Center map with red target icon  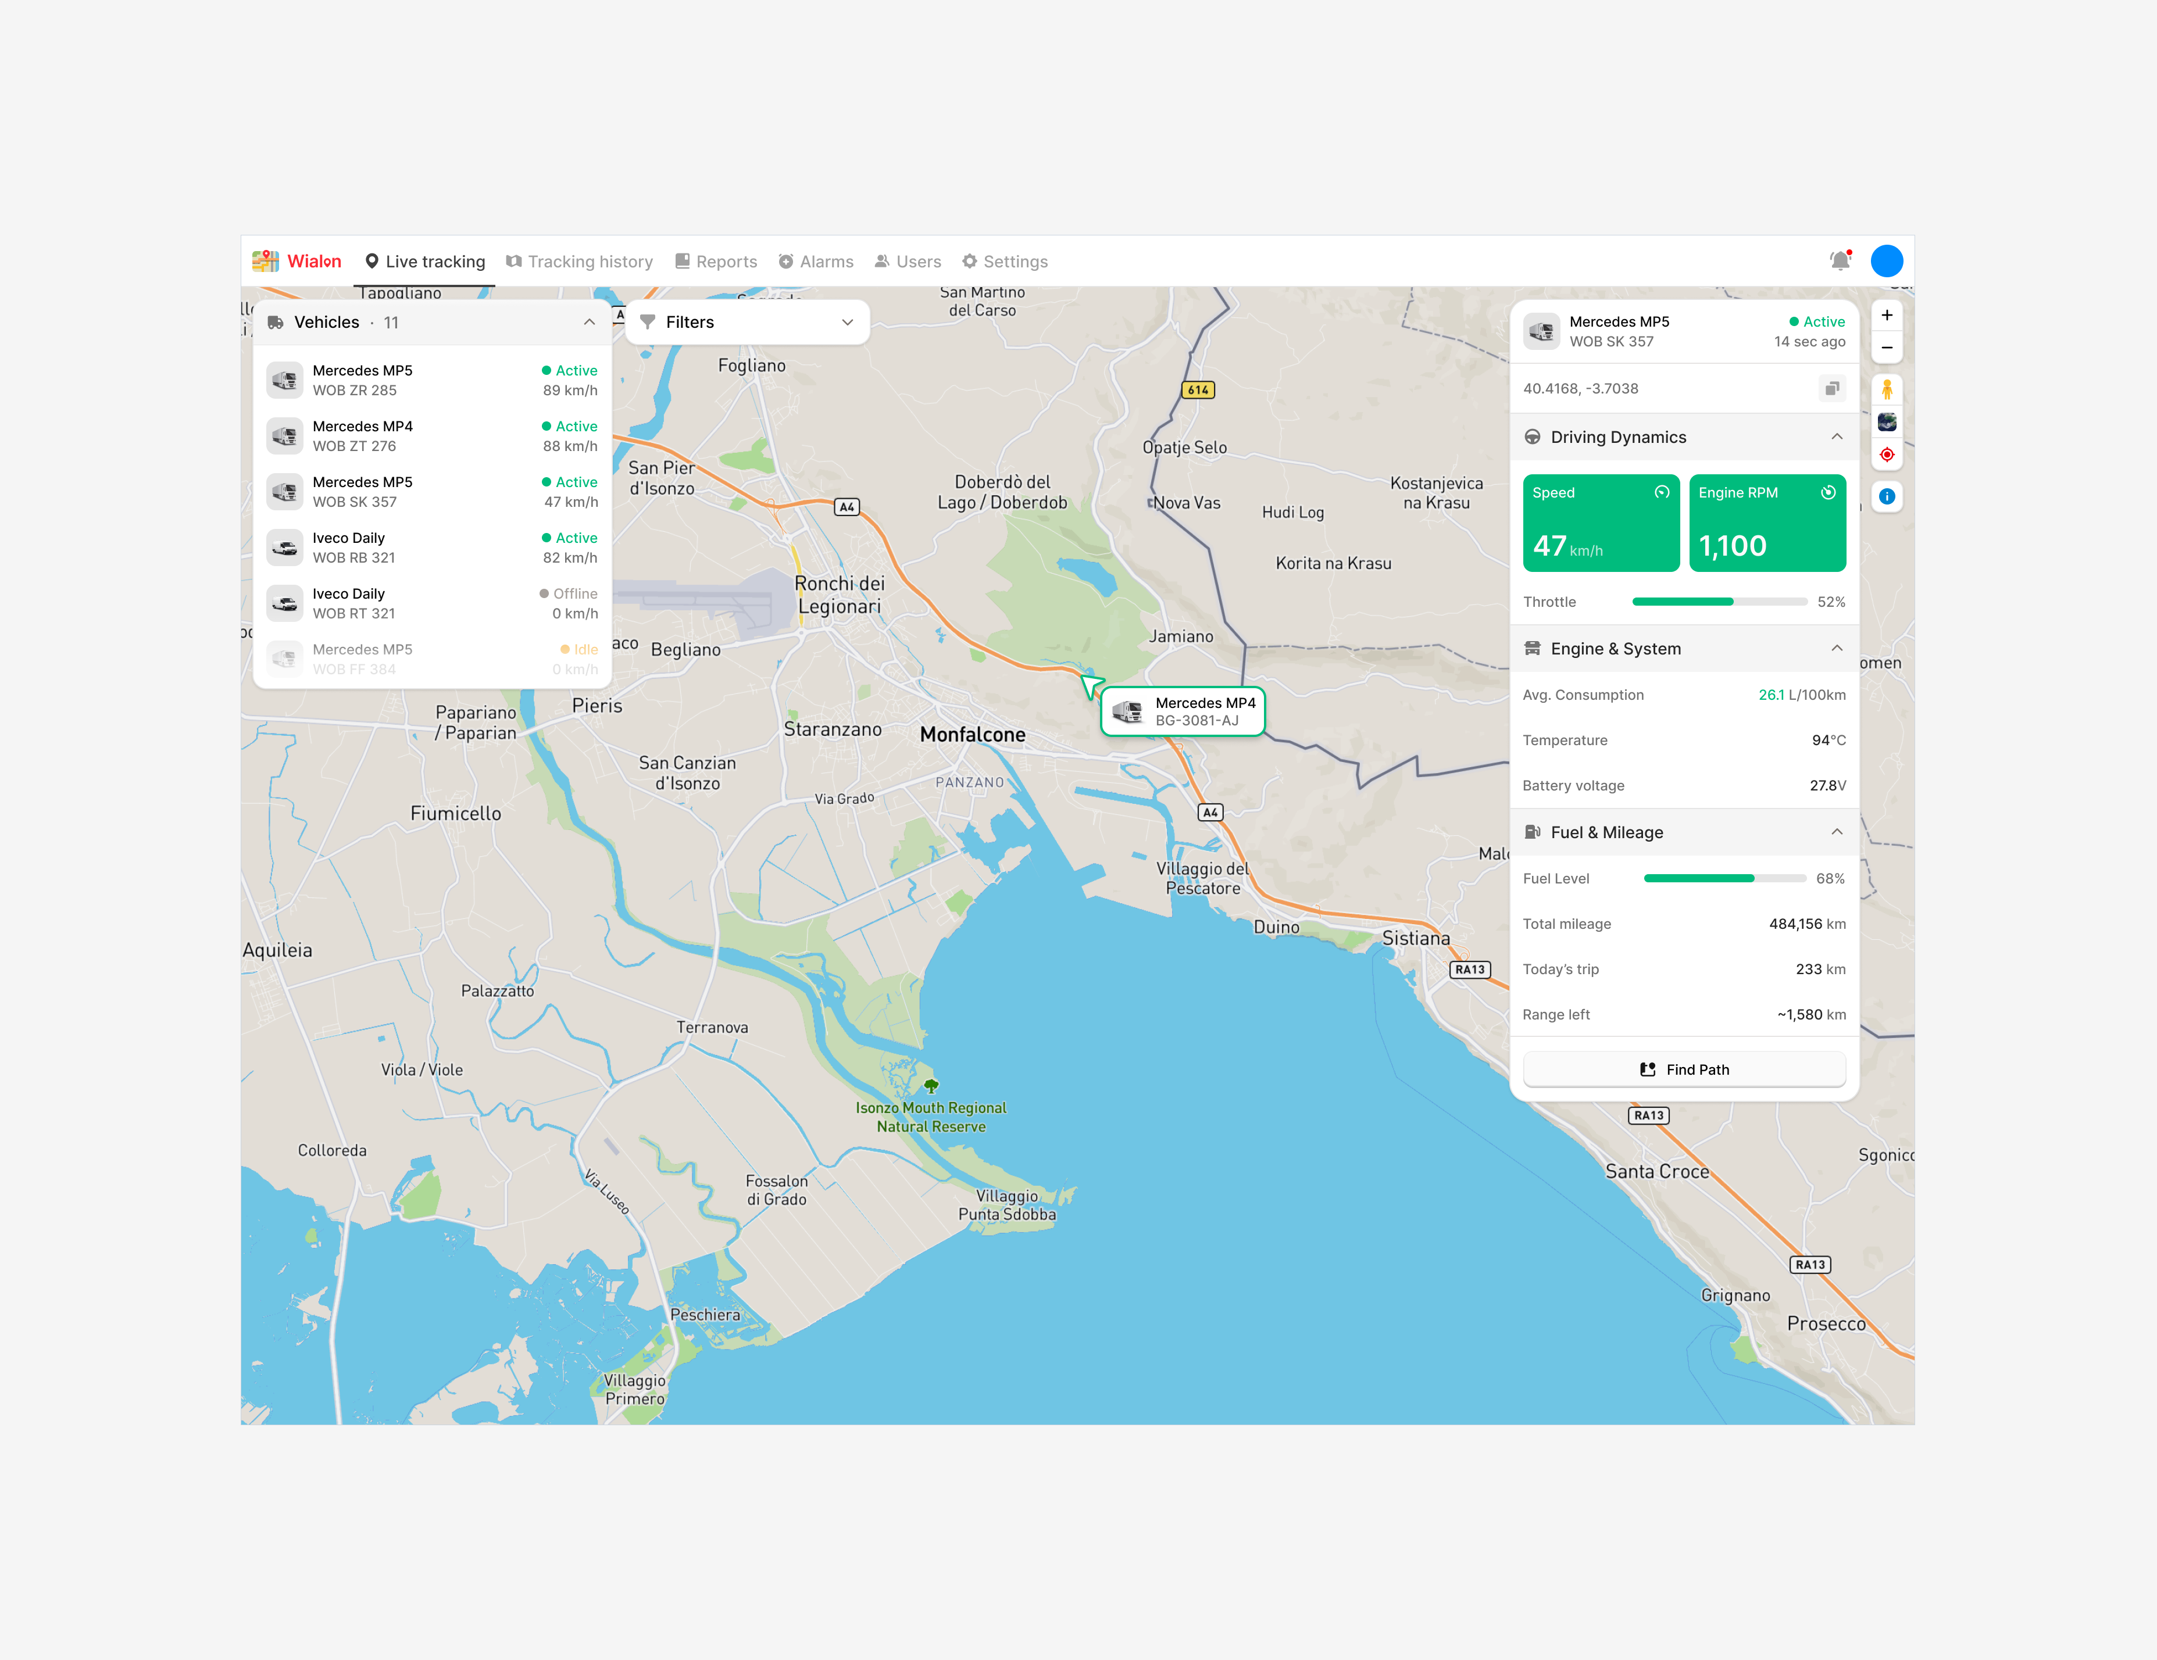pos(1887,455)
